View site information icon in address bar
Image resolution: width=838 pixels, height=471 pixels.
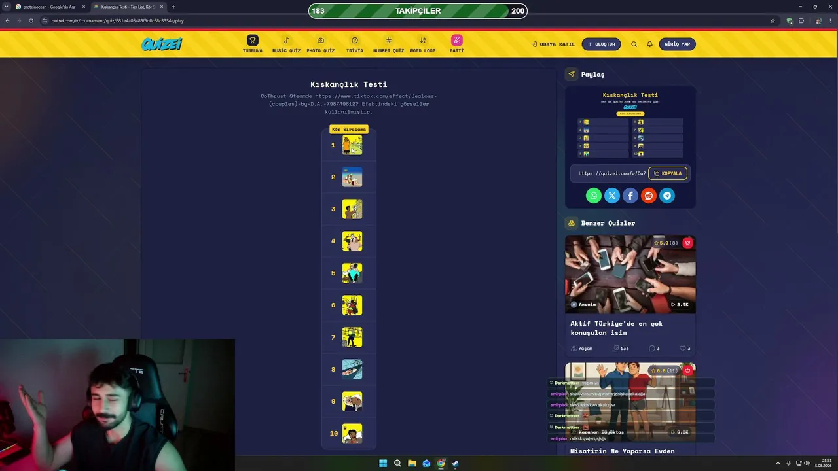pyautogui.click(x=45, y=20)
